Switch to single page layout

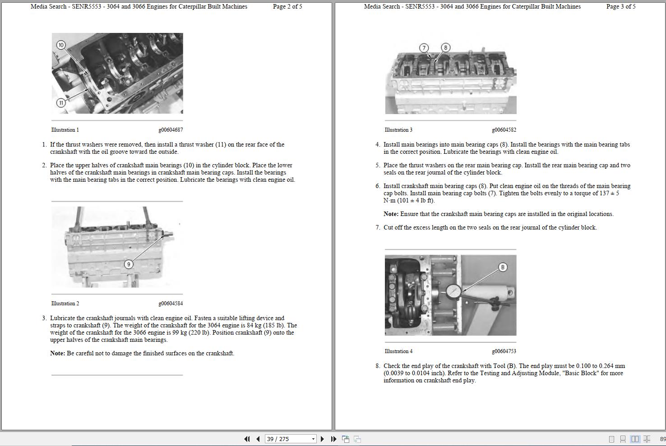tap(611, 438)
